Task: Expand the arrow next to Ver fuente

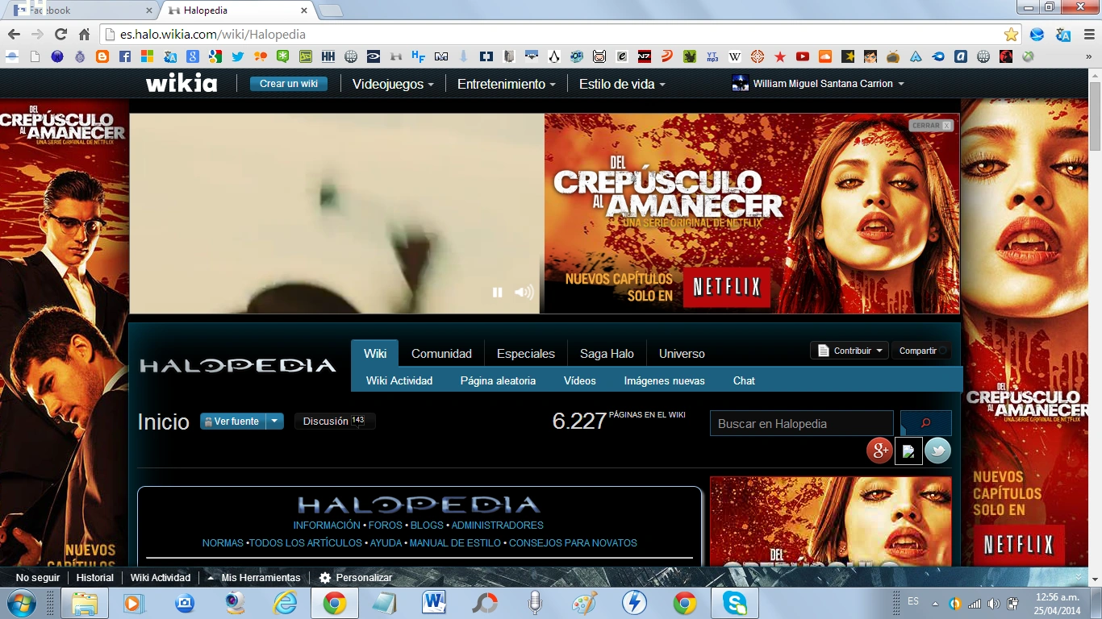Action: click(x=275, y=421)
